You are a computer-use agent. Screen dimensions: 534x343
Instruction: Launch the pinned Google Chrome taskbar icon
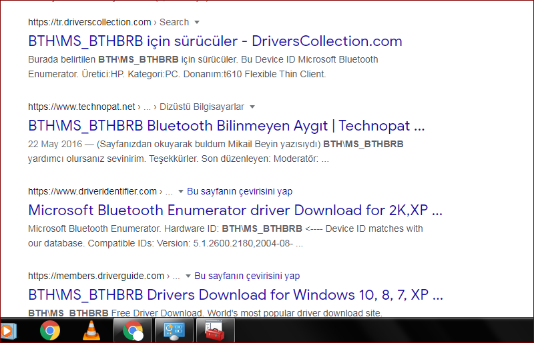point(49,330)
